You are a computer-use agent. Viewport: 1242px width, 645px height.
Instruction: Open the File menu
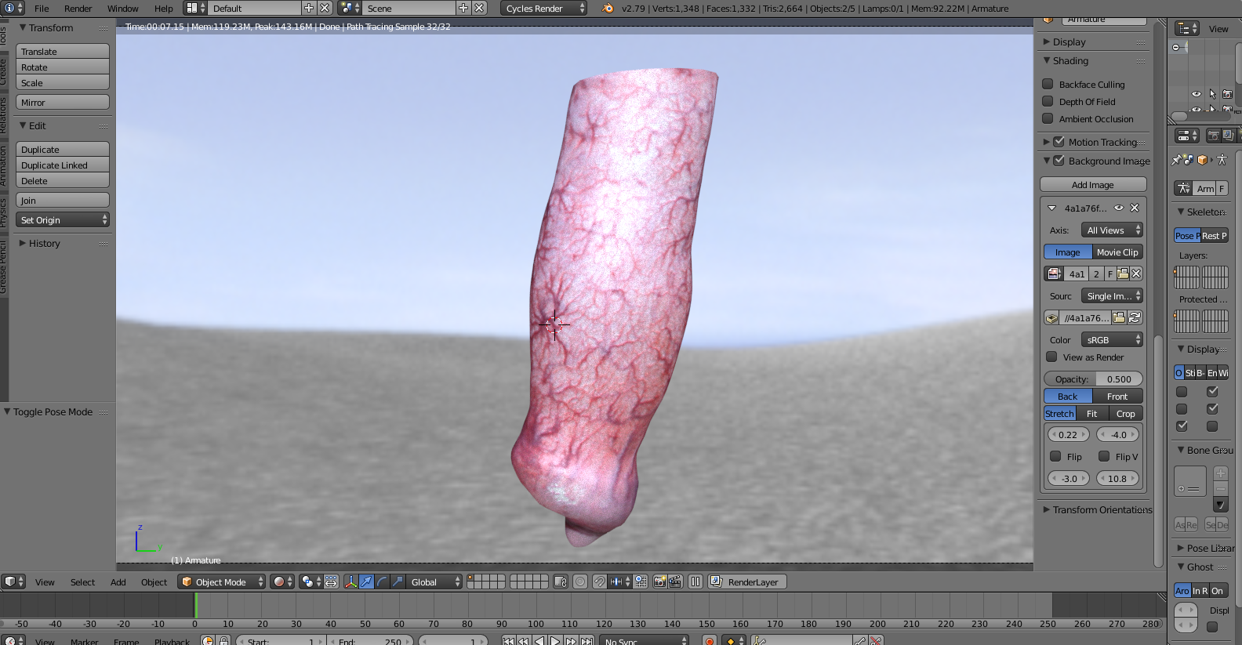(x=42, y=8)
